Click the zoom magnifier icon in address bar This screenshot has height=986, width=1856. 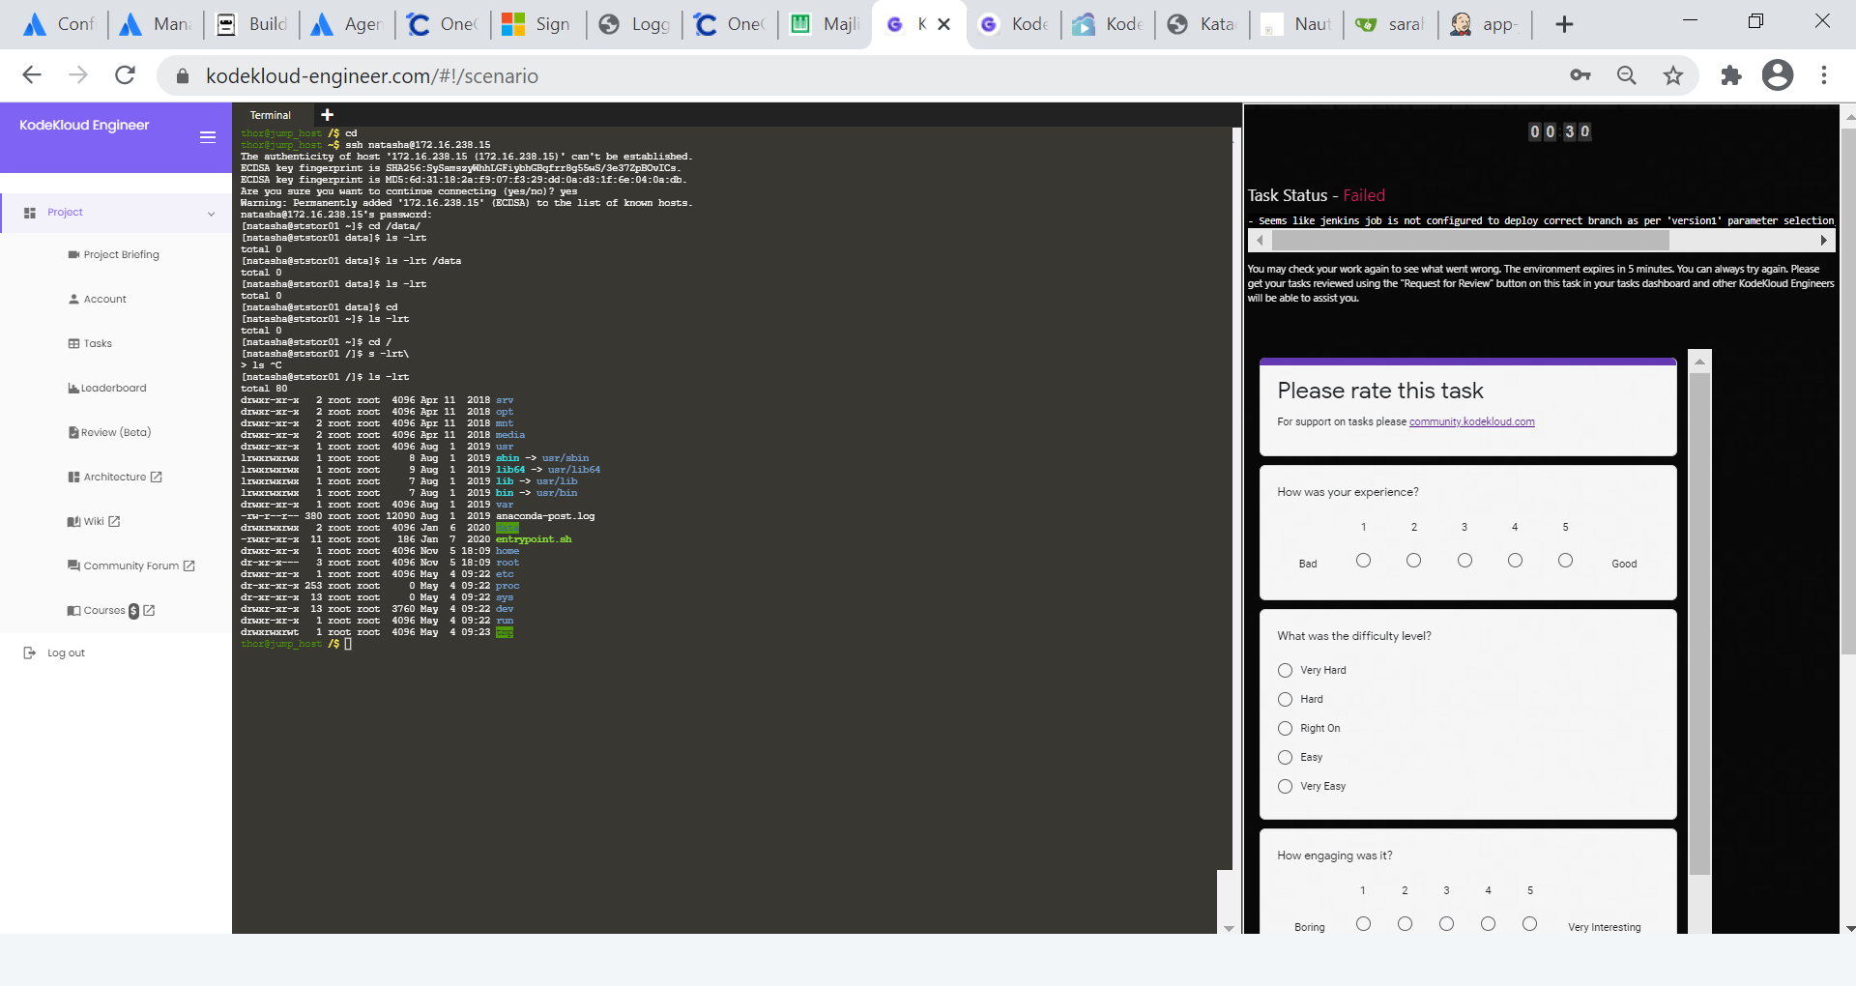(1627, 75)
